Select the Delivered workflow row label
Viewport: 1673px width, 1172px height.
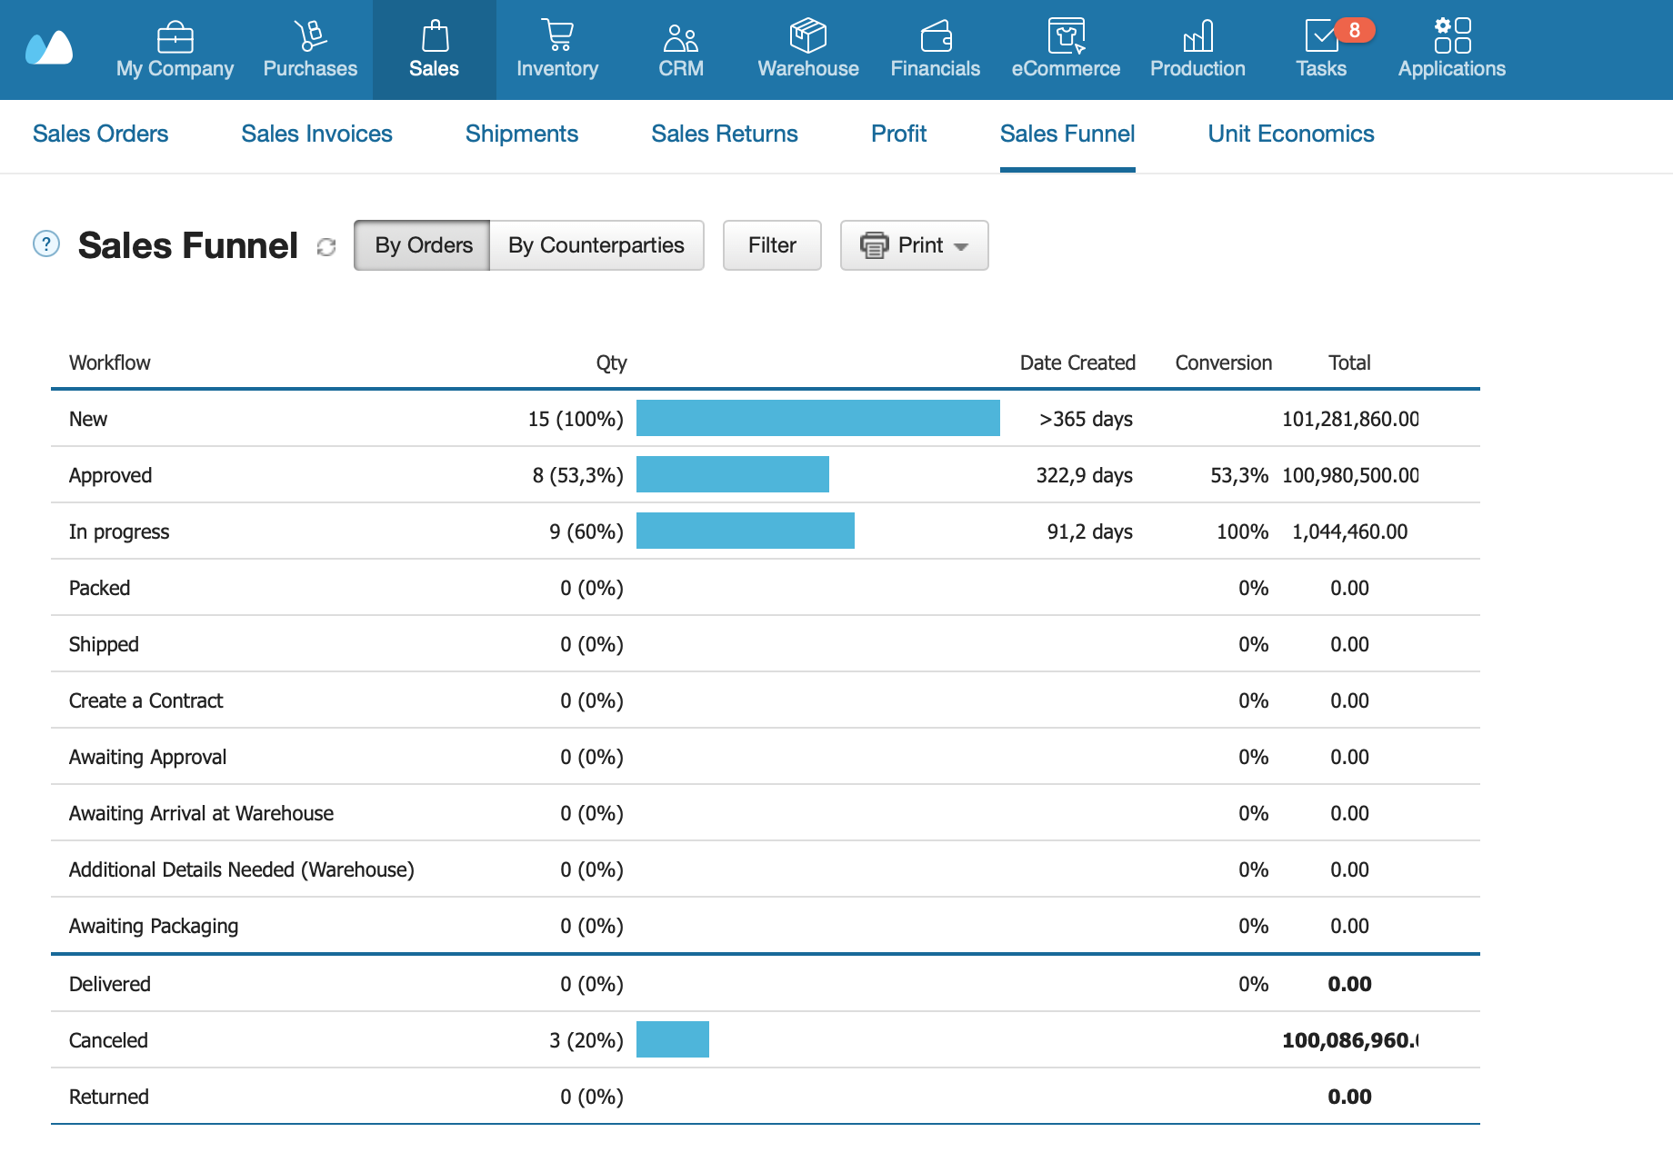click(x=110, y=984)
